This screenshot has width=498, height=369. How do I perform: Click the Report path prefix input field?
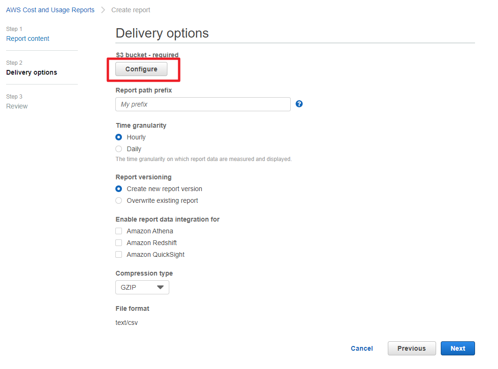pyautogui.click(x=203, y=104)
